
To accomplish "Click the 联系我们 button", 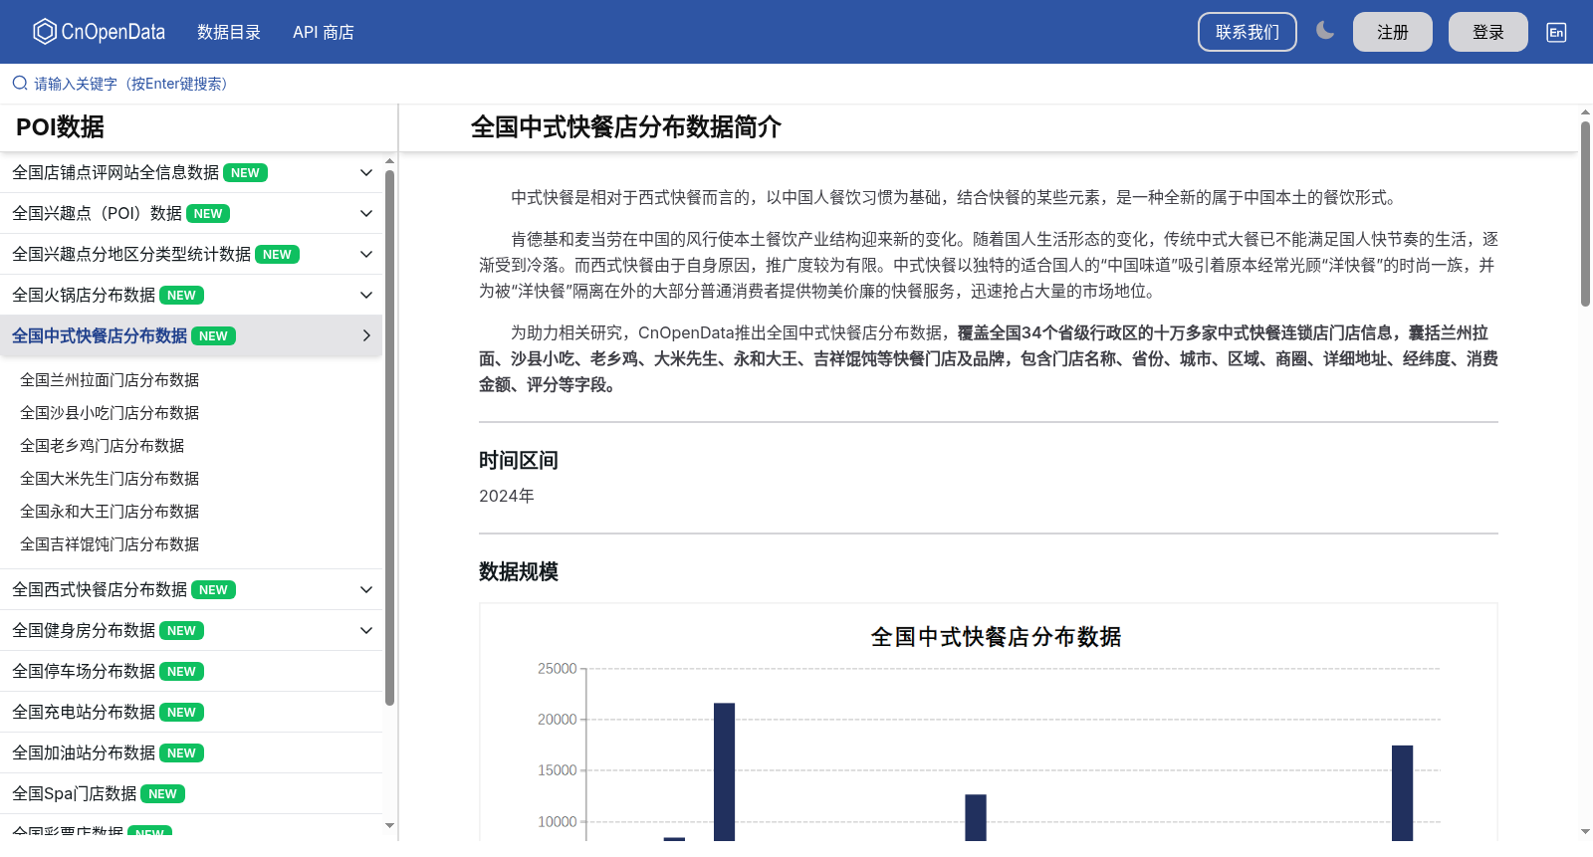I will pos(1248,32).
